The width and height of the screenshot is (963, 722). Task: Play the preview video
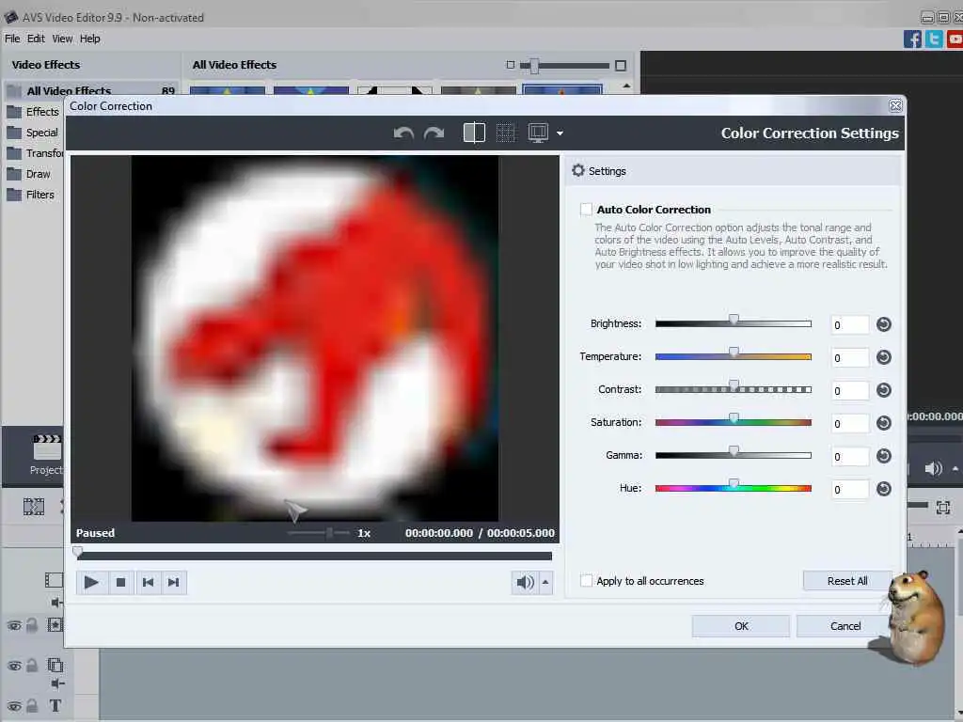click(91, 582)
